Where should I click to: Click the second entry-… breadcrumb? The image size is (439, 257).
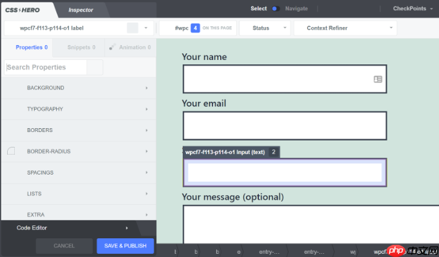[x=314, y=252]
